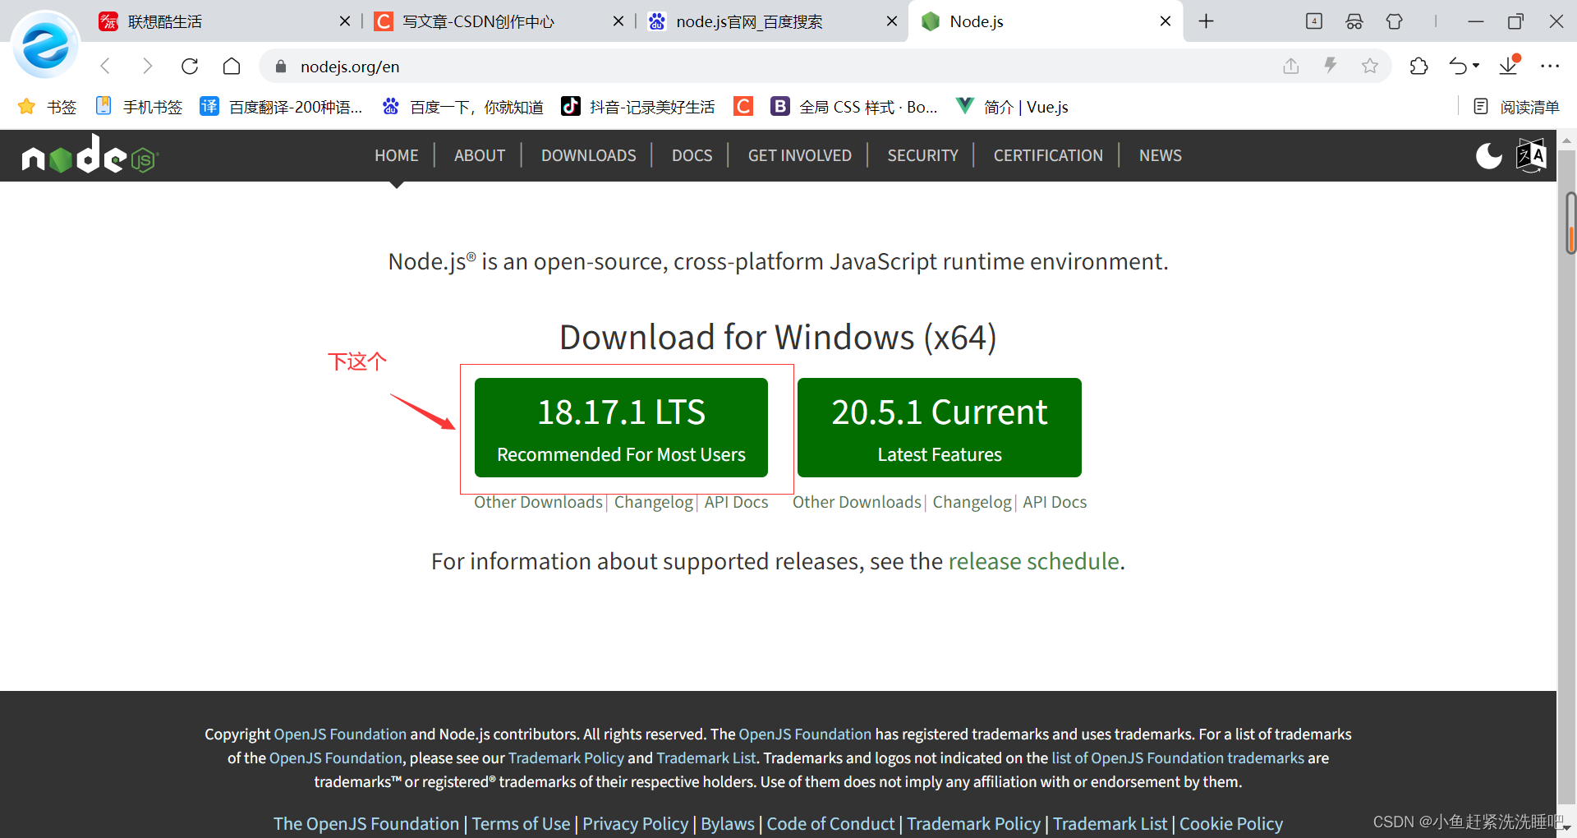Screen dimensions: 1577x838
Task: Open the language translation menu on Node.js header
Action: tap(1530, 155)
